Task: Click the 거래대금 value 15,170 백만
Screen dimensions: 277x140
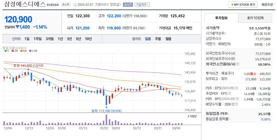Action: pyautogui.click(x=183, y=28)
